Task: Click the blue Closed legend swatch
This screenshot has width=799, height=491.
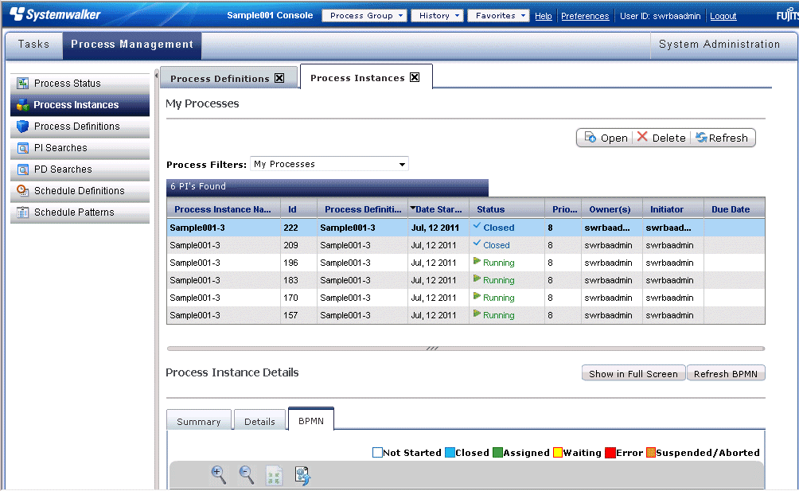Action: (x=450, y=453)
